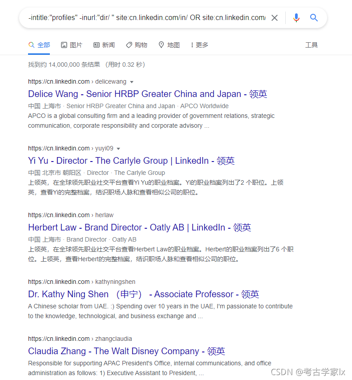Viewport: 352px width, 380px height.
Task: Click the Responsible for supporting APAC snippet
Action: 150,368
